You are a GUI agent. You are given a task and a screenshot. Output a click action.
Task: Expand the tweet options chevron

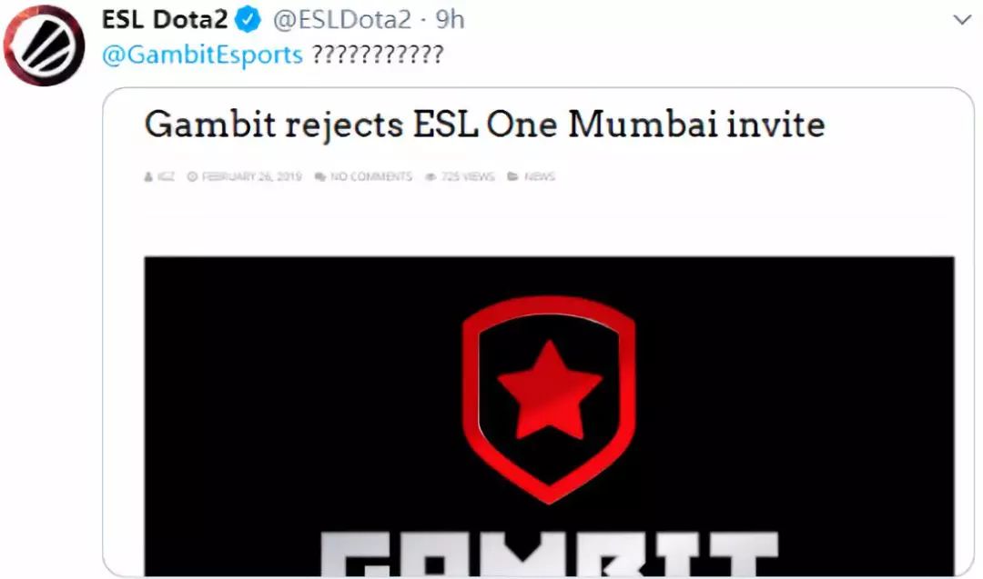[x=962, y=20]
